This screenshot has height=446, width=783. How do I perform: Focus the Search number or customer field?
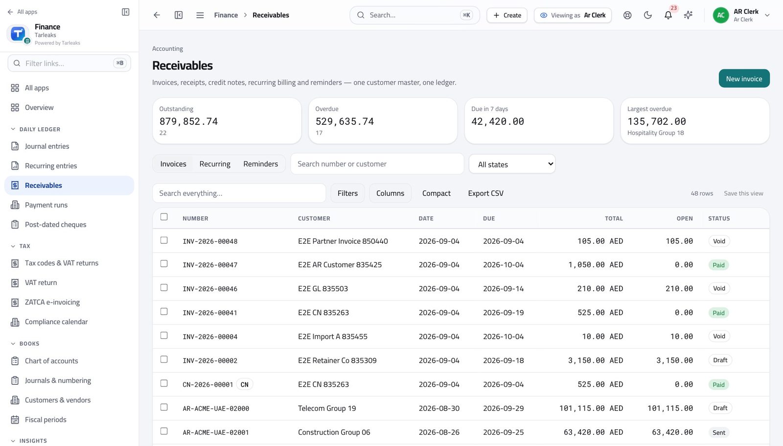[377, 164]
